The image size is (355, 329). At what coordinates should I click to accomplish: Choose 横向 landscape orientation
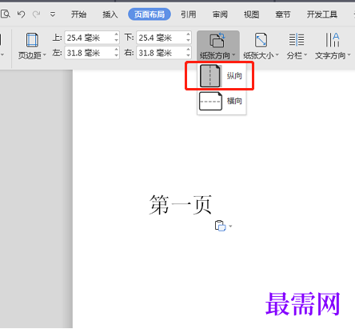(x=221, y=101)
